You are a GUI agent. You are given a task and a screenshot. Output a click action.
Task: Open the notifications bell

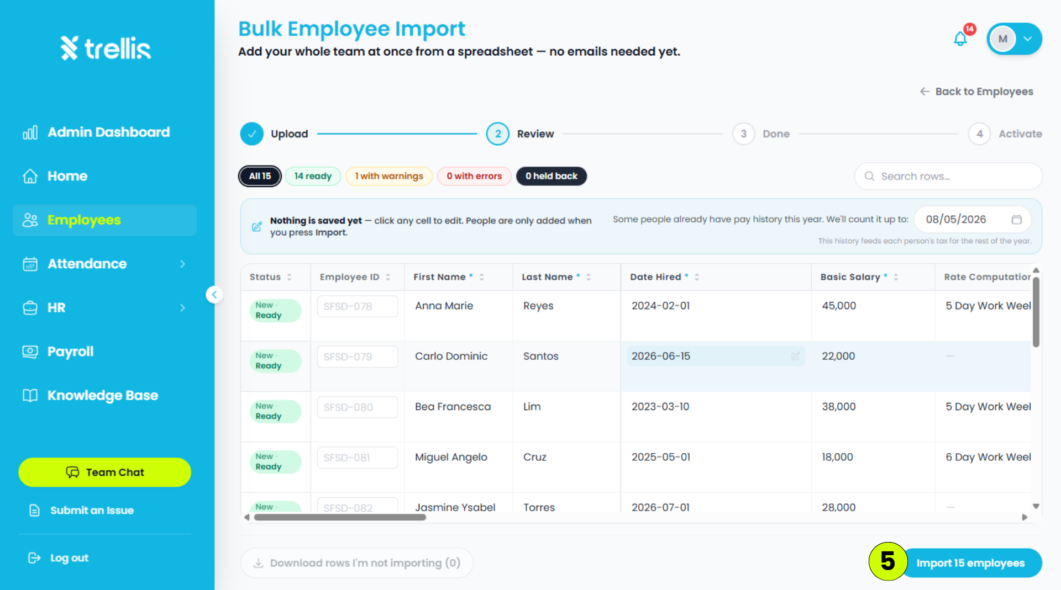pyautogui.click(x=960, y=39)
